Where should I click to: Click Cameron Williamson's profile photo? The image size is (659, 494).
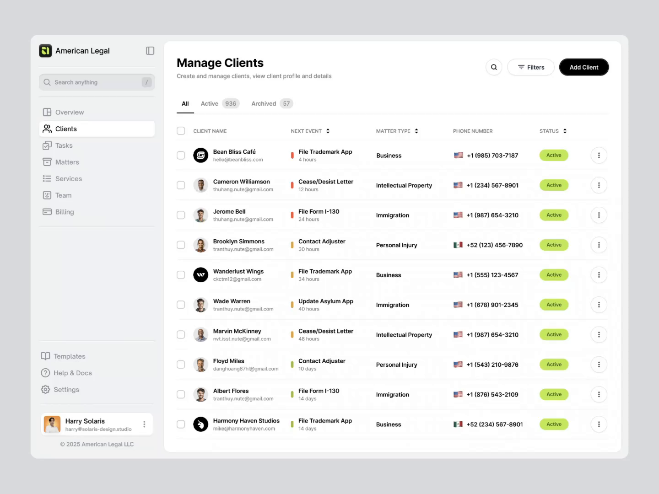pos(200,185)
